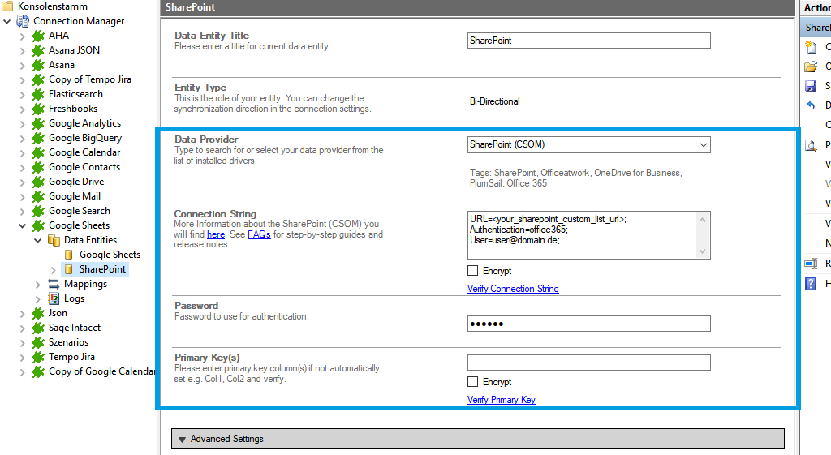
Task: Expand the Advanced Settings section
Action: click(183, 439)
